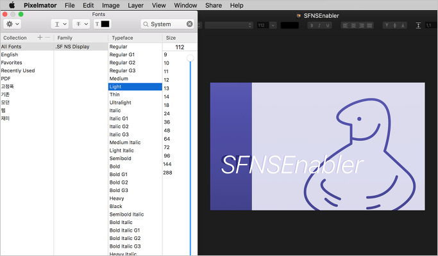Choose the Heavy typeface
Image resolution: width=438 pixels, height=256 pixels.
(x=135, y=198)
